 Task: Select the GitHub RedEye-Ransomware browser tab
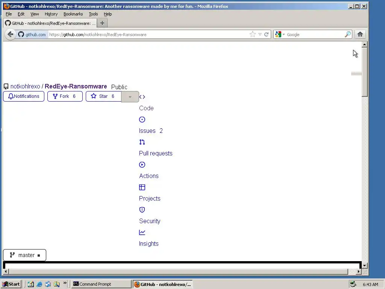(50, 23)
